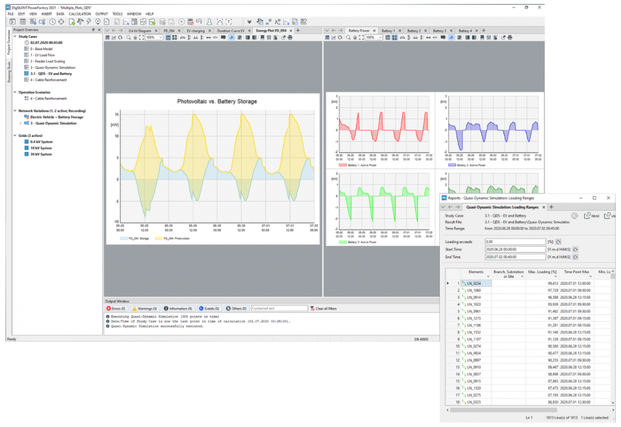This screenshot has height=427, width=621.
Task: Click the speech bubble label icon in Battery Power toolbar
Action: [443, 37]
